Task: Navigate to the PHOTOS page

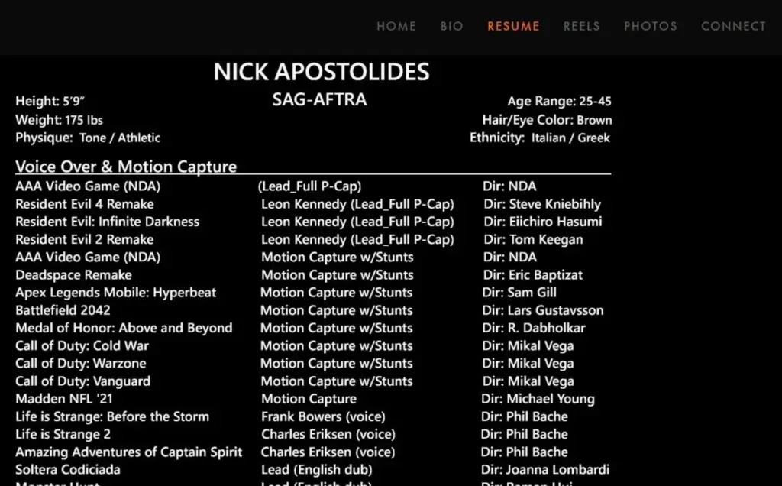Action: (x=651, y=26)
